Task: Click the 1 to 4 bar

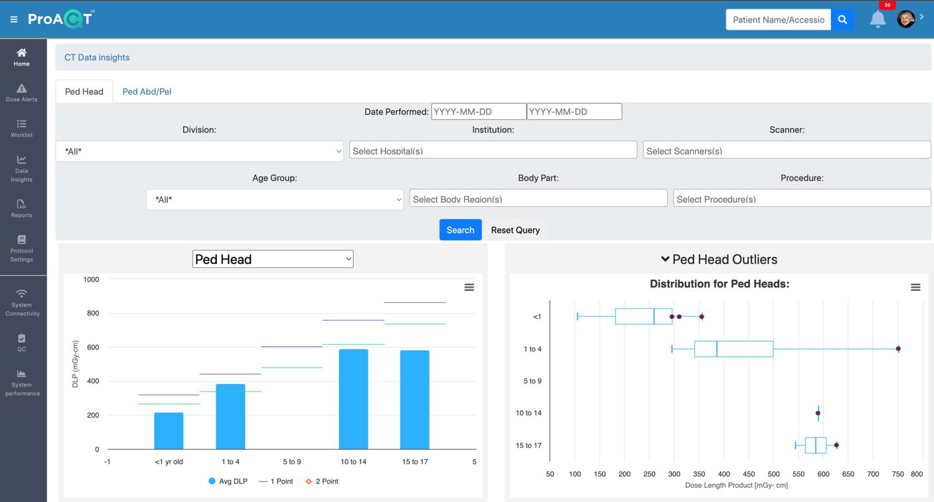Action: (230, 417)
